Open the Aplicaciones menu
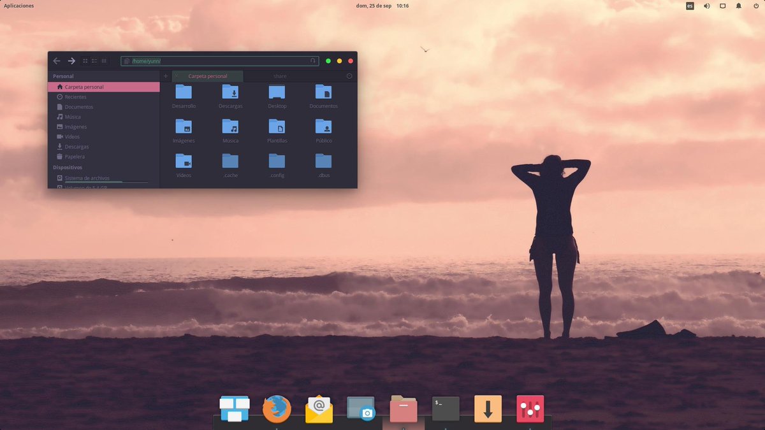The width and height of the screenshot is (765, 430). pyautogui.click(x=19, y=6)
